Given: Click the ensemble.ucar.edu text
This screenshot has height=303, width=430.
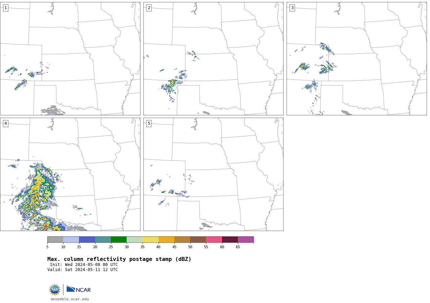Looking at the screenshot, I should click(x=70, y=299).
